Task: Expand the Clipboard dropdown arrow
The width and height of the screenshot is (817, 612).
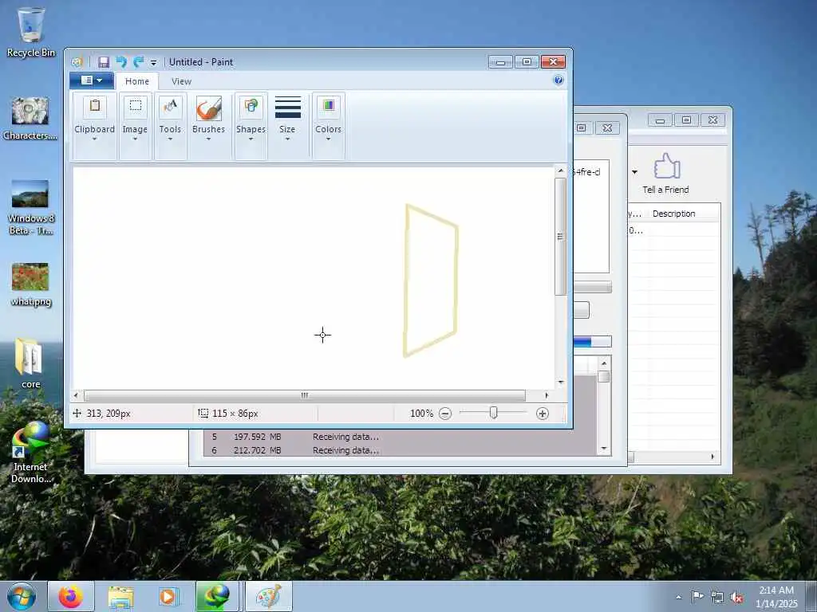Action: pos(94,139)
